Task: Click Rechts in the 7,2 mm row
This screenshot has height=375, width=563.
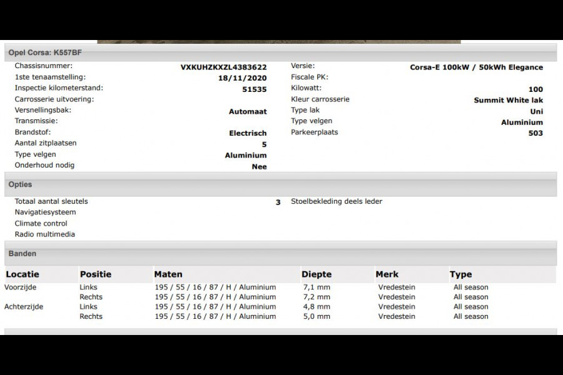Action: click(91, 297)
